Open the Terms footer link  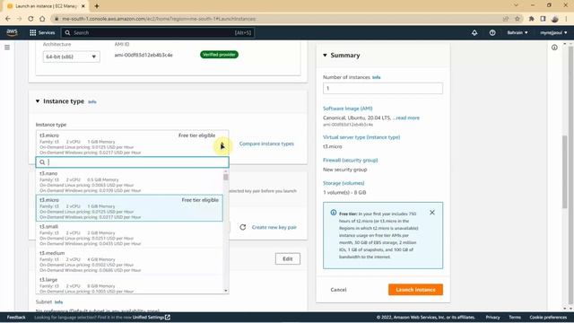(515, 317)
